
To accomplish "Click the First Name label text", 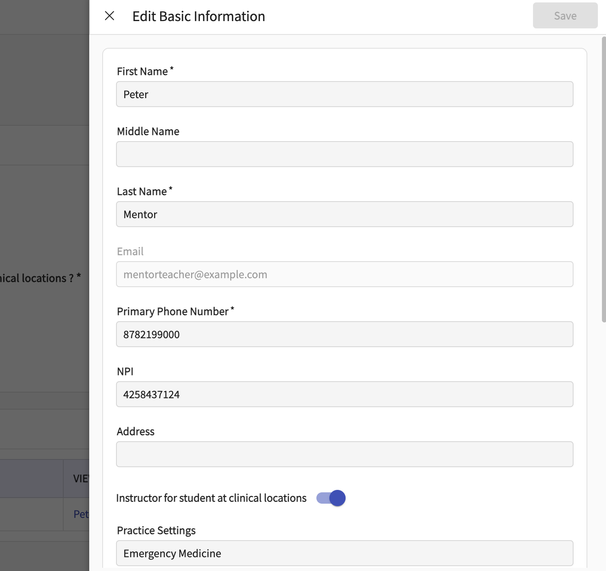I will point(142,71).
